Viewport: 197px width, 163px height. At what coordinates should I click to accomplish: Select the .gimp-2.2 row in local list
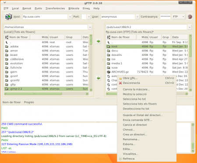[46, 89]
